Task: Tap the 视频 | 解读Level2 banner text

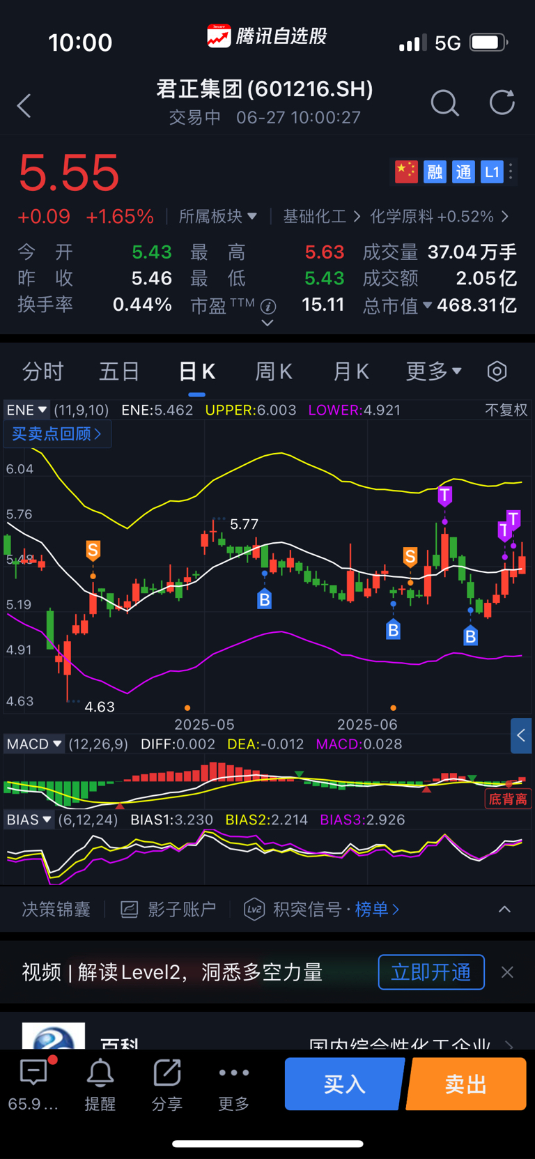Action: (x=172, y=972)
